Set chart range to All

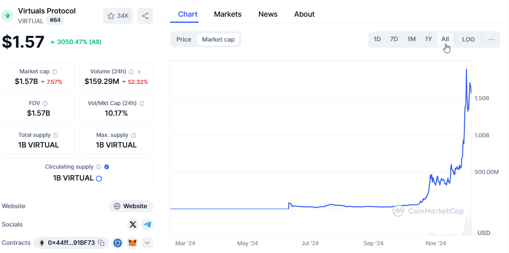(x=445, y=40)
